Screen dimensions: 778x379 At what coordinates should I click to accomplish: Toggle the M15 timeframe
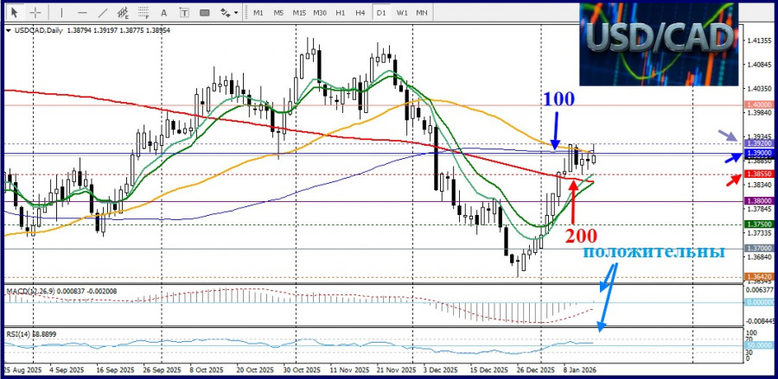(299, 13)
